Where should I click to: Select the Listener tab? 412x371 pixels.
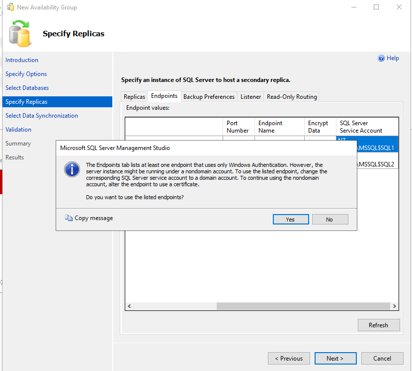click(x=250, y=97)
